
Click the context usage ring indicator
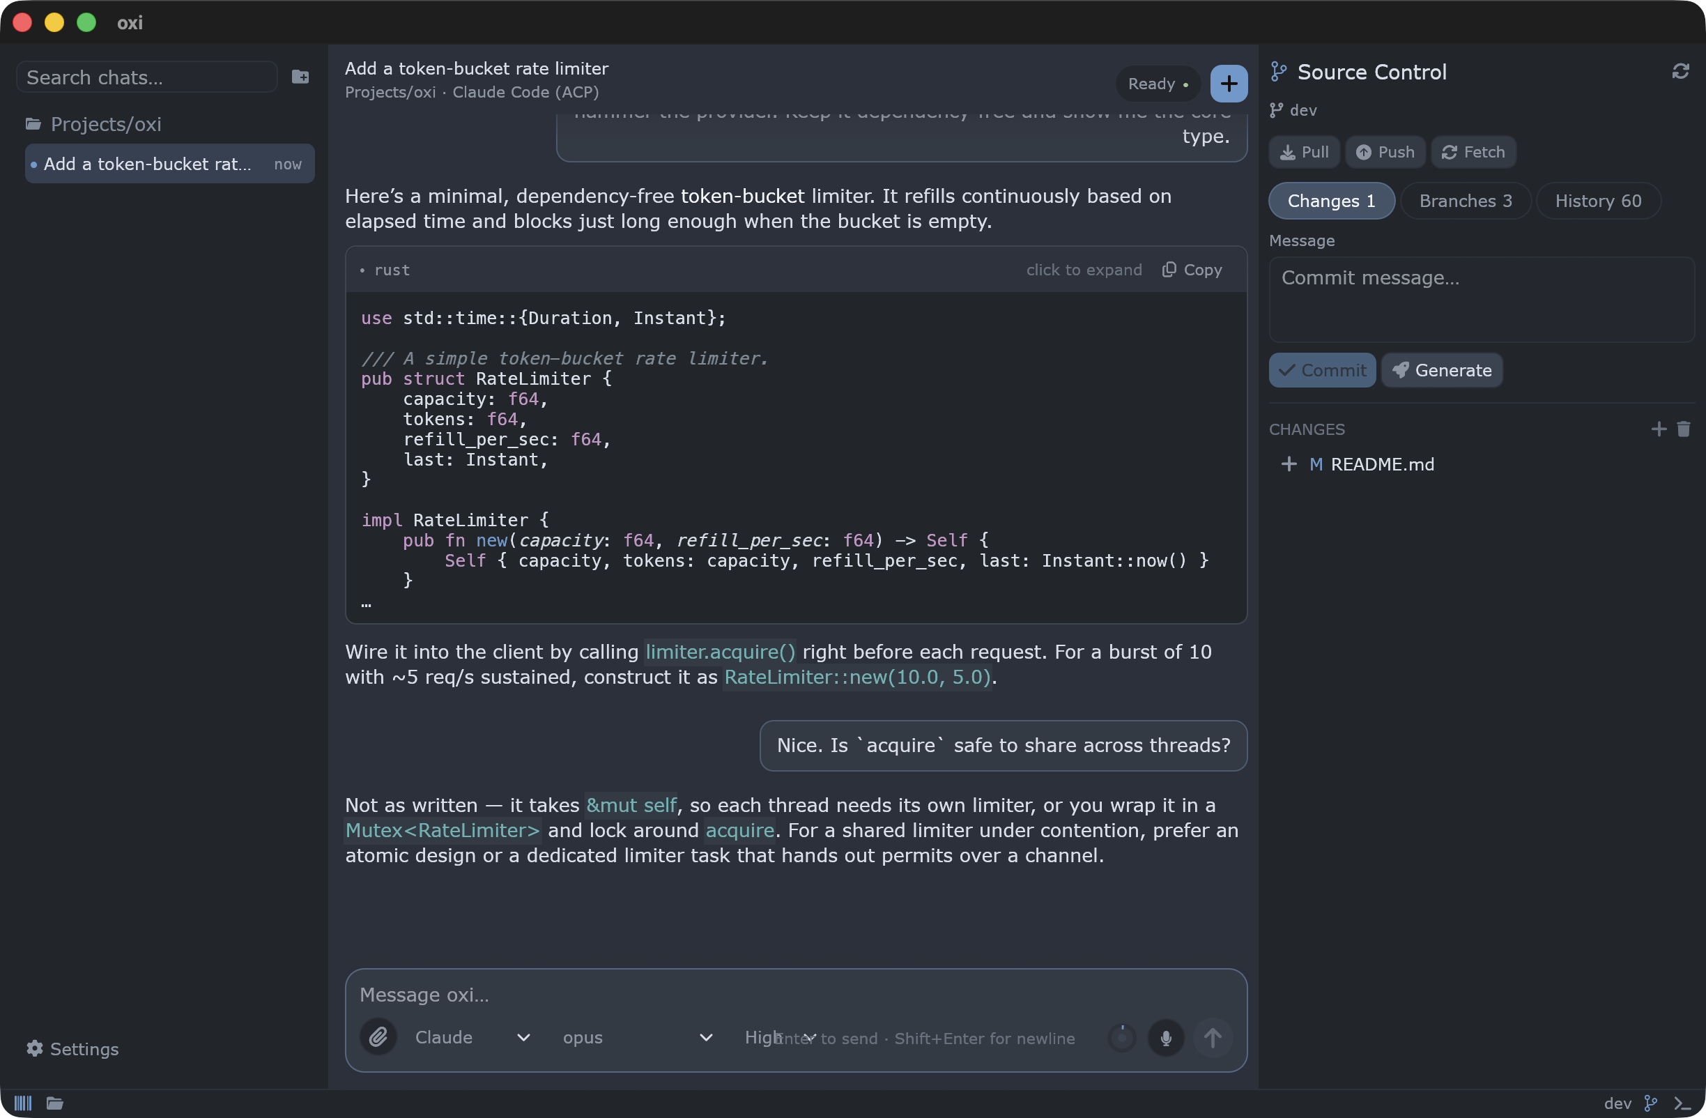(1122, 1038)
